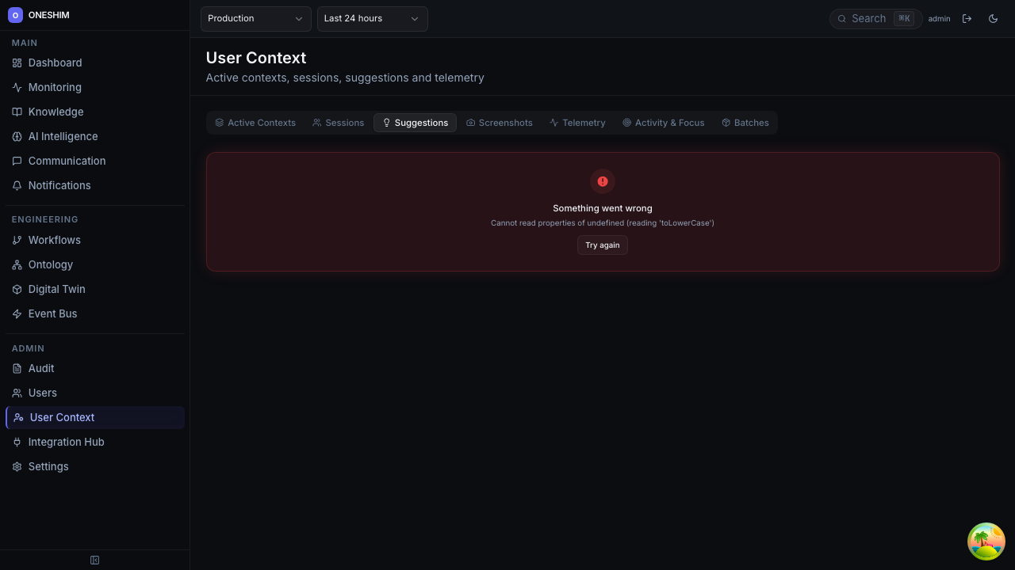Open the Production environment dropdown
The width and height of the screenshot is (1015, 570).
255,19
